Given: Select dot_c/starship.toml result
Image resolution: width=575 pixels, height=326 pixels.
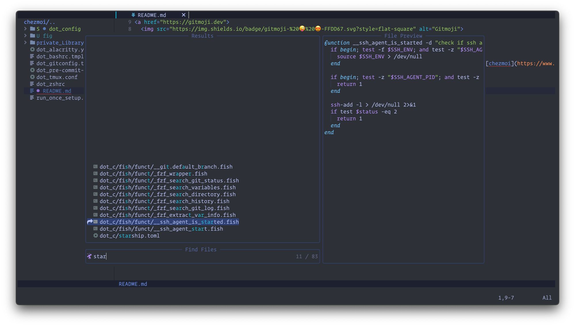Looking at the screenshot, I should 129,236.
